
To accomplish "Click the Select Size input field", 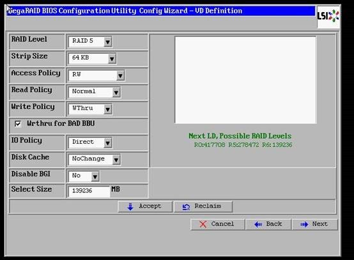I will pos(89,192).
